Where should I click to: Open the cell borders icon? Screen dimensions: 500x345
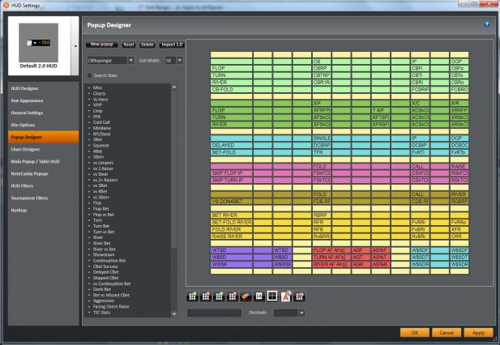(x=272, y=296)
